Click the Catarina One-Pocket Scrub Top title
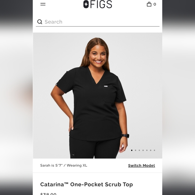The image size is (195, 195). coord(86,184)
